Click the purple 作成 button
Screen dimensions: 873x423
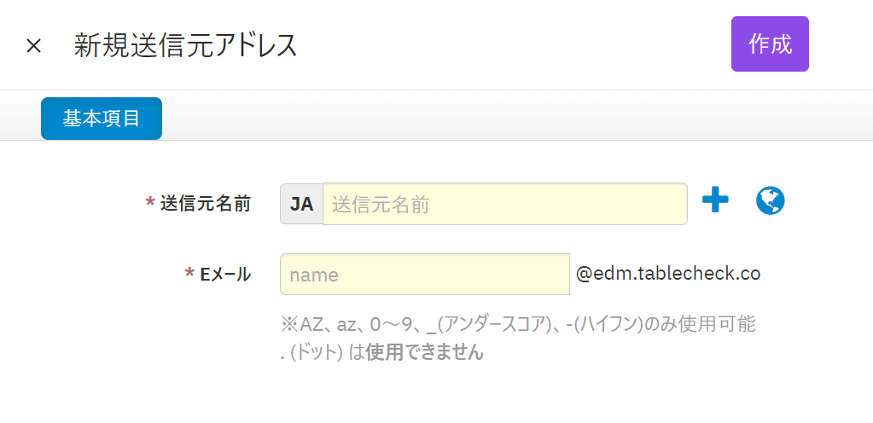pos(770,44)
